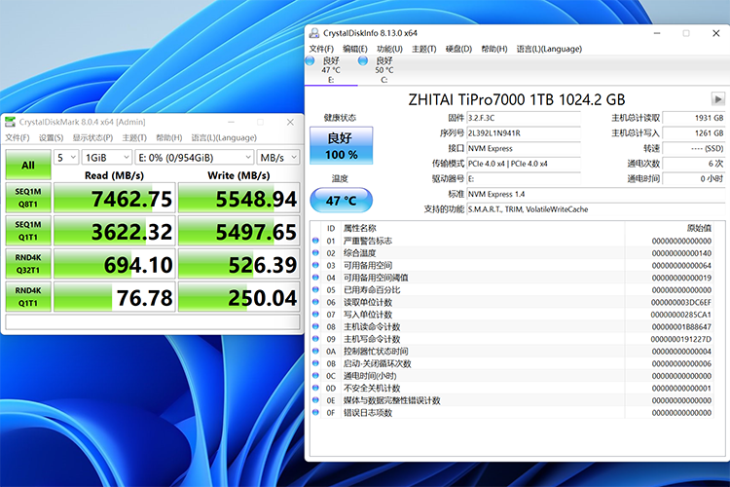Click the 原始值 column header
Image resolution: width=730 pixels, height=487 pixels.
pyautogui.click(x=699, y=228)
